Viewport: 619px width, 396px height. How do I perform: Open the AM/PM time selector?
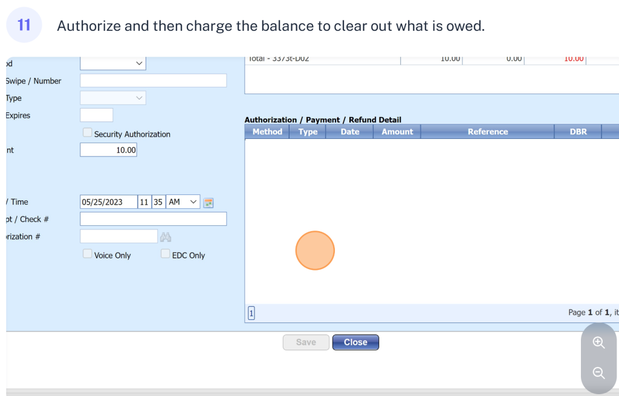183,202
